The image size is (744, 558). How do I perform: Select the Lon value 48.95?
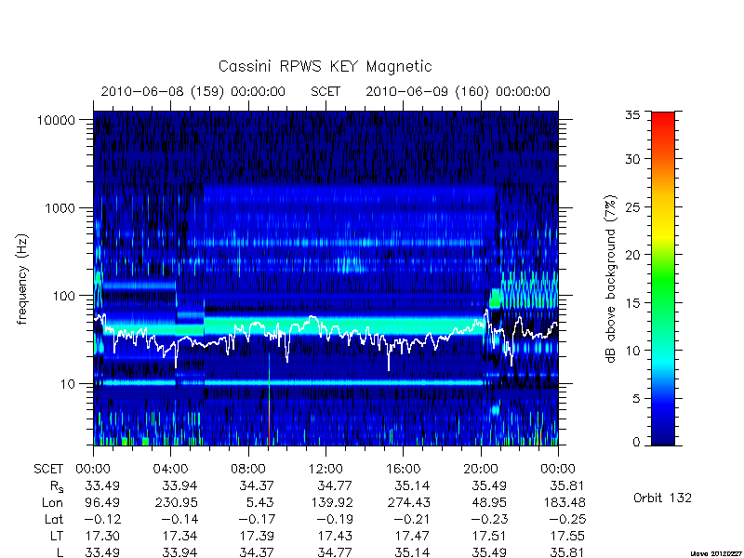tap(490, 502)
